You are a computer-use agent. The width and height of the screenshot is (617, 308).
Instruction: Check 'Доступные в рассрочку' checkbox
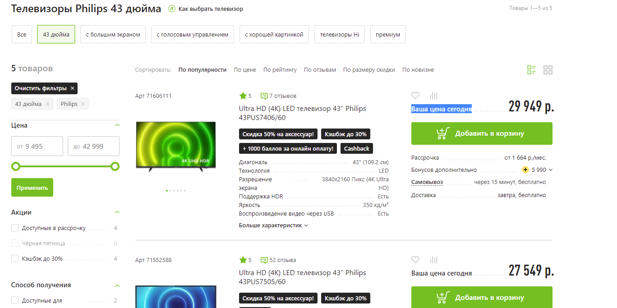(x=15, y=228)
